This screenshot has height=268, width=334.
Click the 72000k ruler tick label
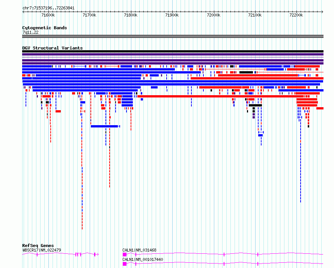pyautogui.click(x=214, y=15)
